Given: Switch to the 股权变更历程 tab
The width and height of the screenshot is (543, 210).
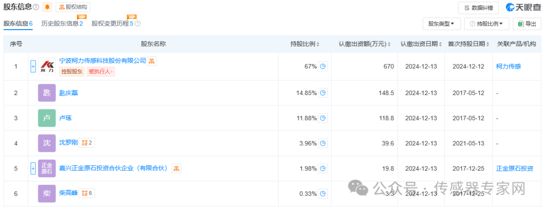Looking at the screenshot, I should [112, 24].
